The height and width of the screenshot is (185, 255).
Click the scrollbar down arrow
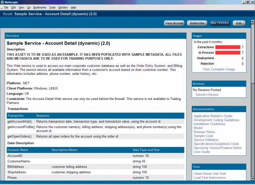(253, 179)
